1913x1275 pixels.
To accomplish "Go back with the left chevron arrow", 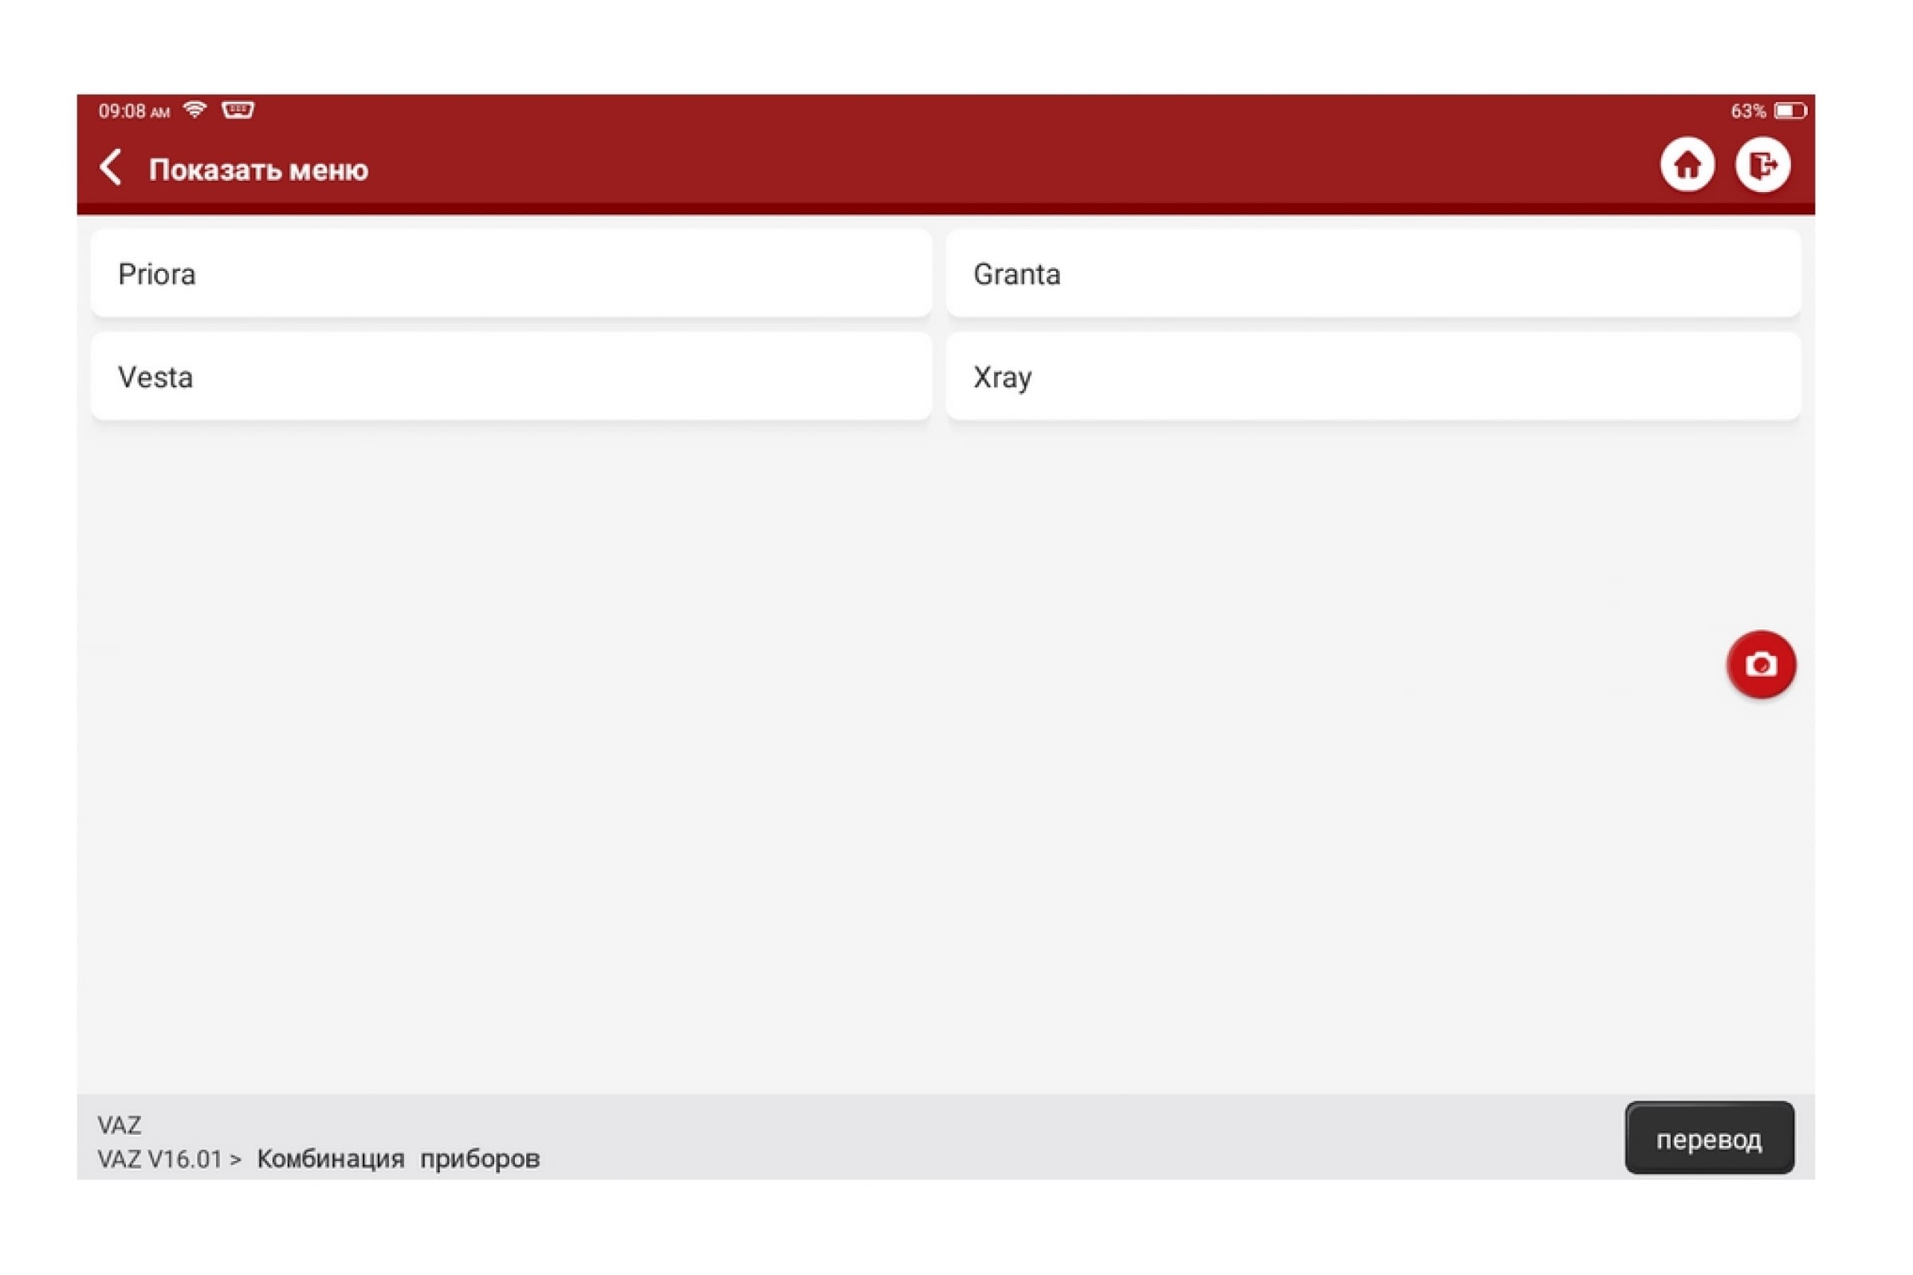I will (112, 167).
